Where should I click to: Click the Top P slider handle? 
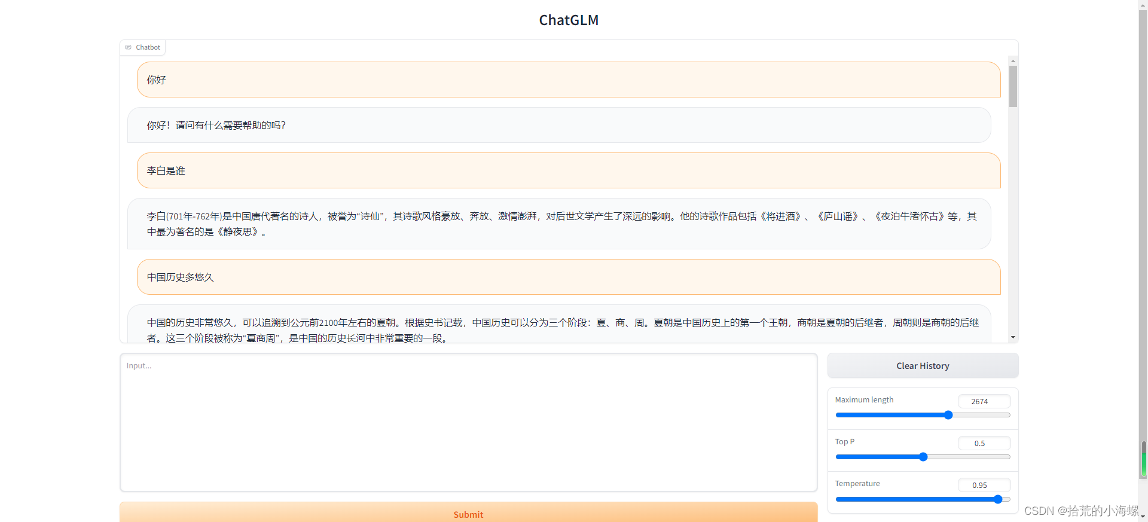923,457
